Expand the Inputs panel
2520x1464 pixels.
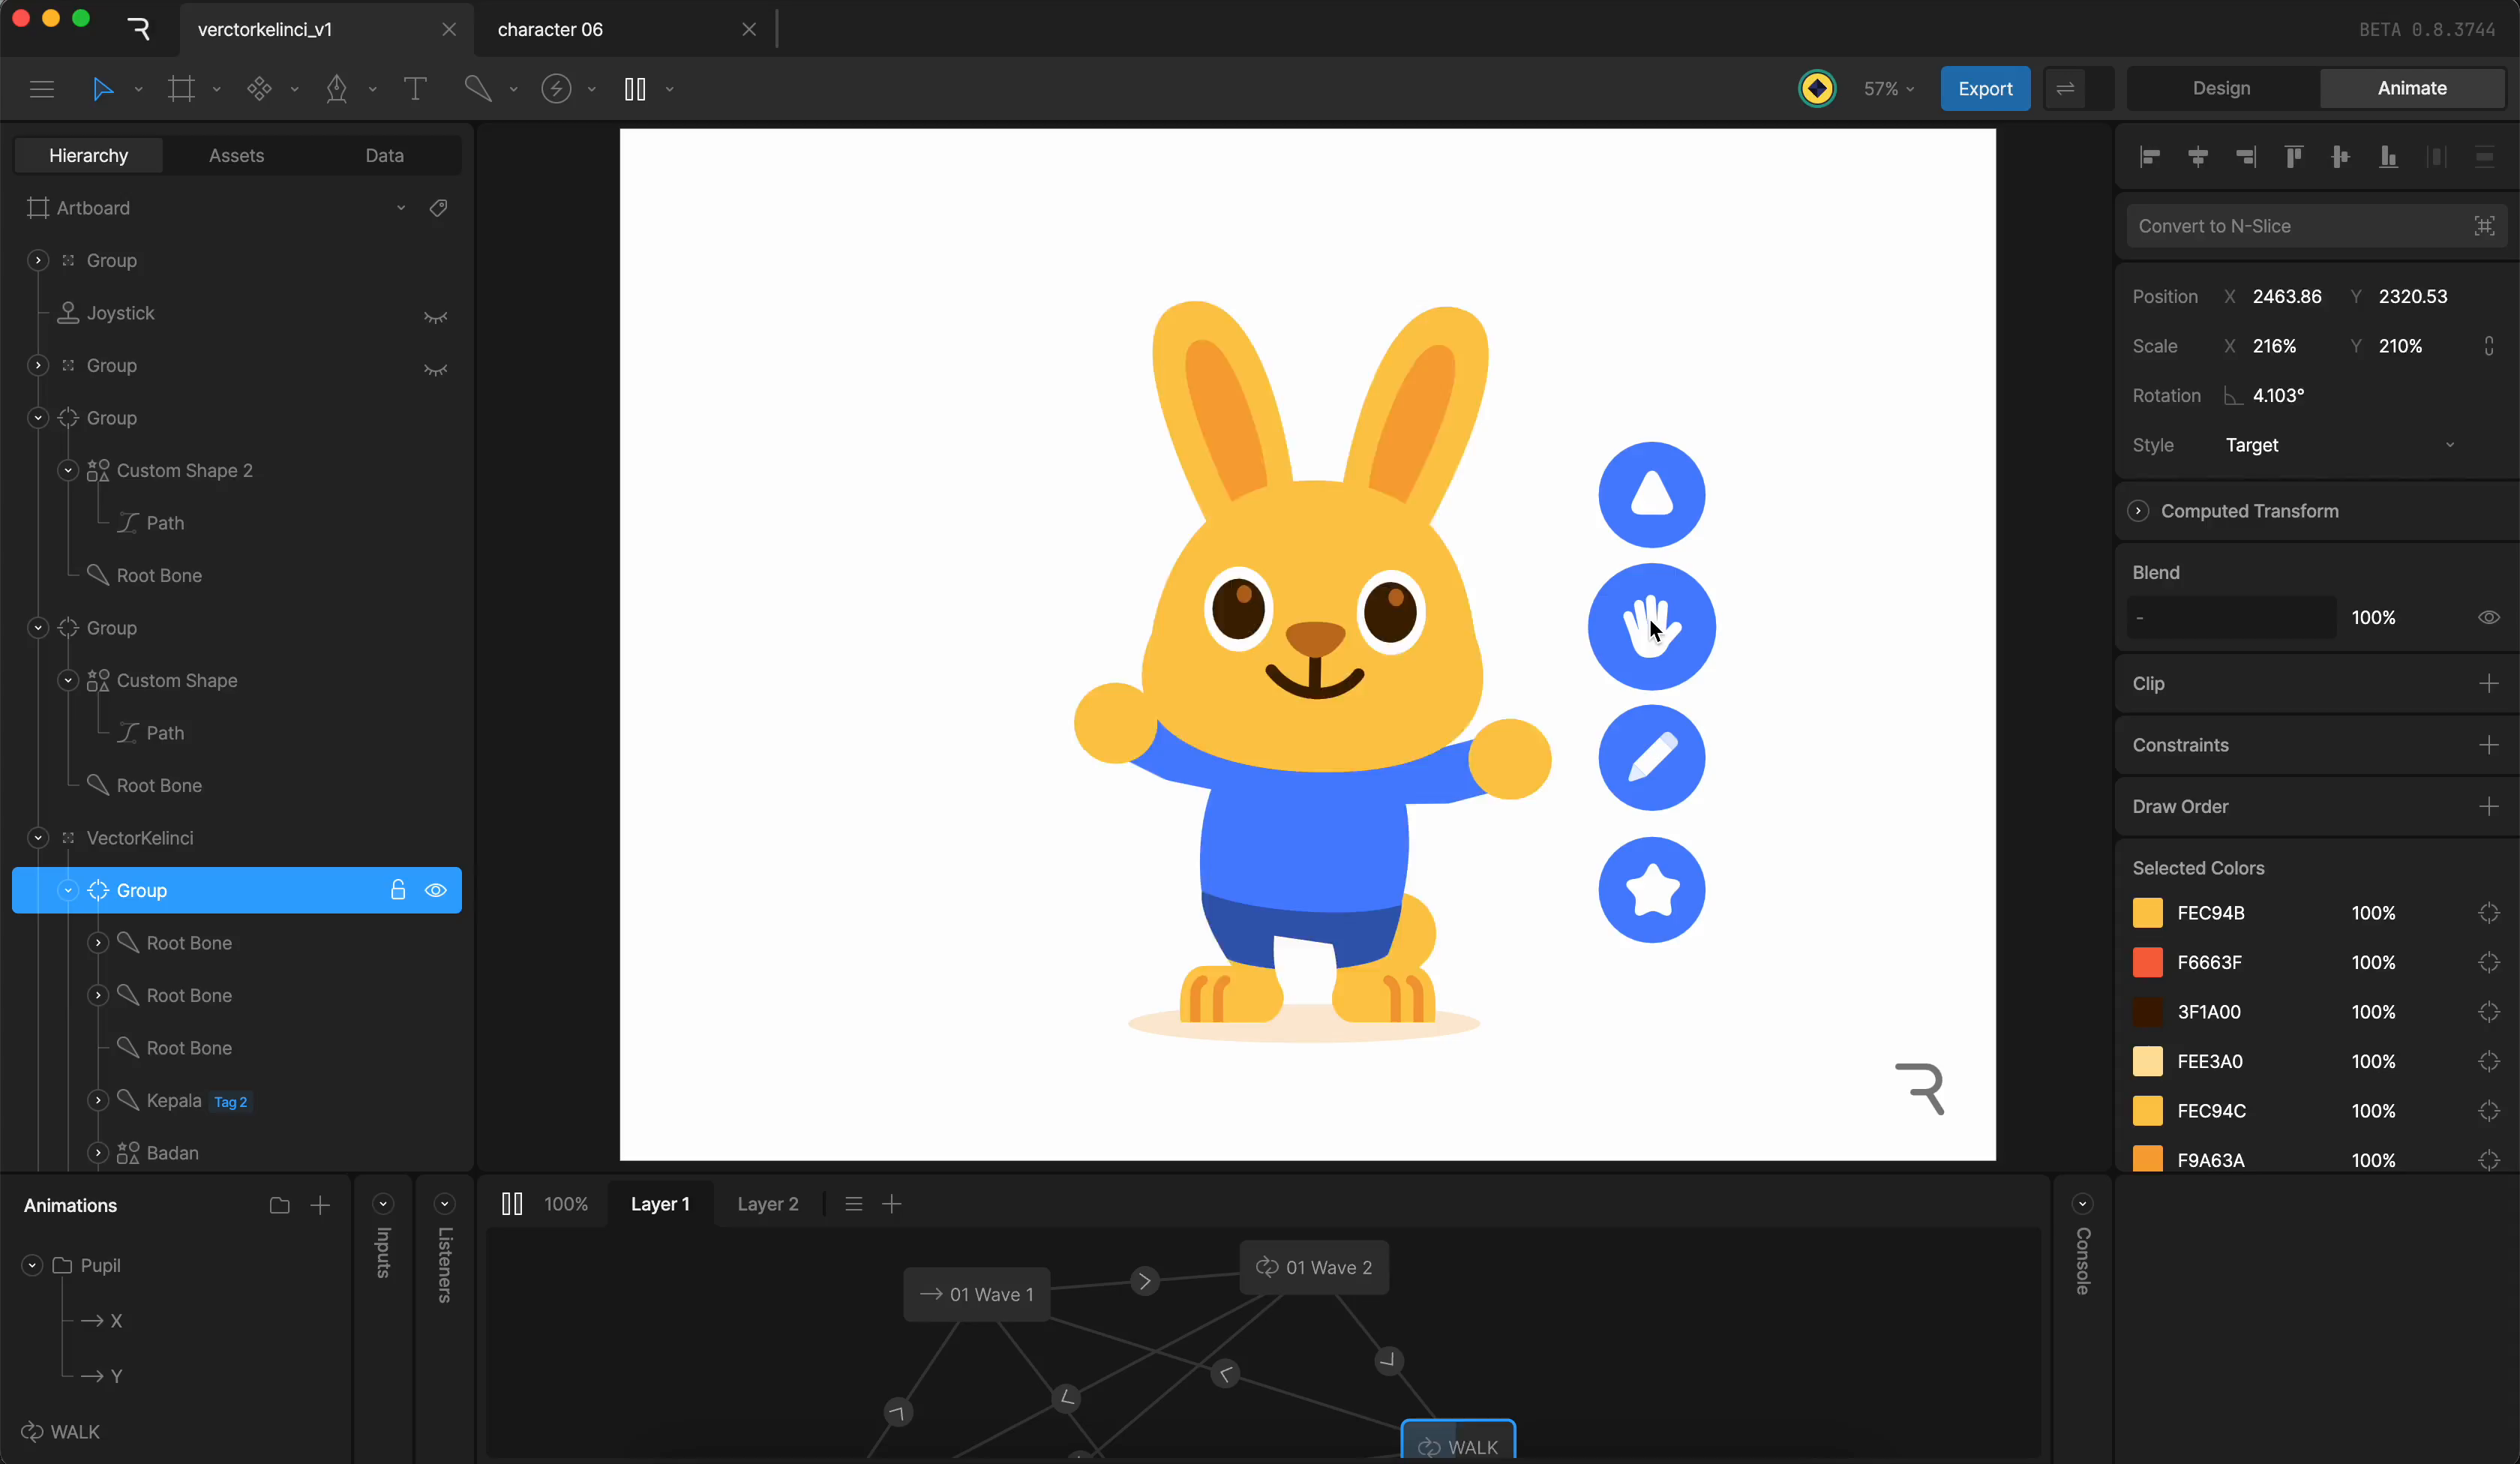click(x=383, y=1204)
